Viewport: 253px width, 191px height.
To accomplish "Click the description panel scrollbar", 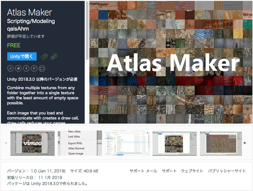I will point(87,31).
